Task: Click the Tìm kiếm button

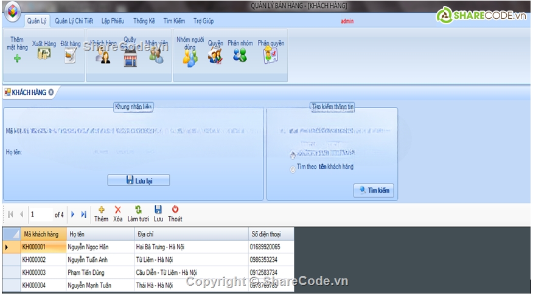Action: click(374, 190)
